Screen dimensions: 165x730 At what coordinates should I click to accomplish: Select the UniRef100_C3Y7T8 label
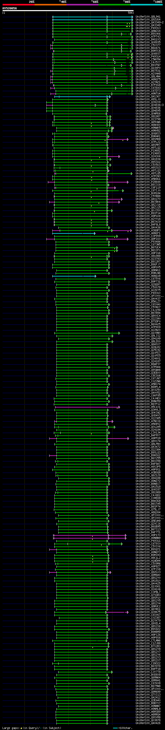point(148,672)
